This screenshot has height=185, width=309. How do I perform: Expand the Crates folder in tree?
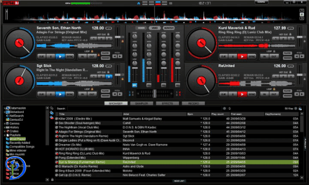click(x=5, y=132)
